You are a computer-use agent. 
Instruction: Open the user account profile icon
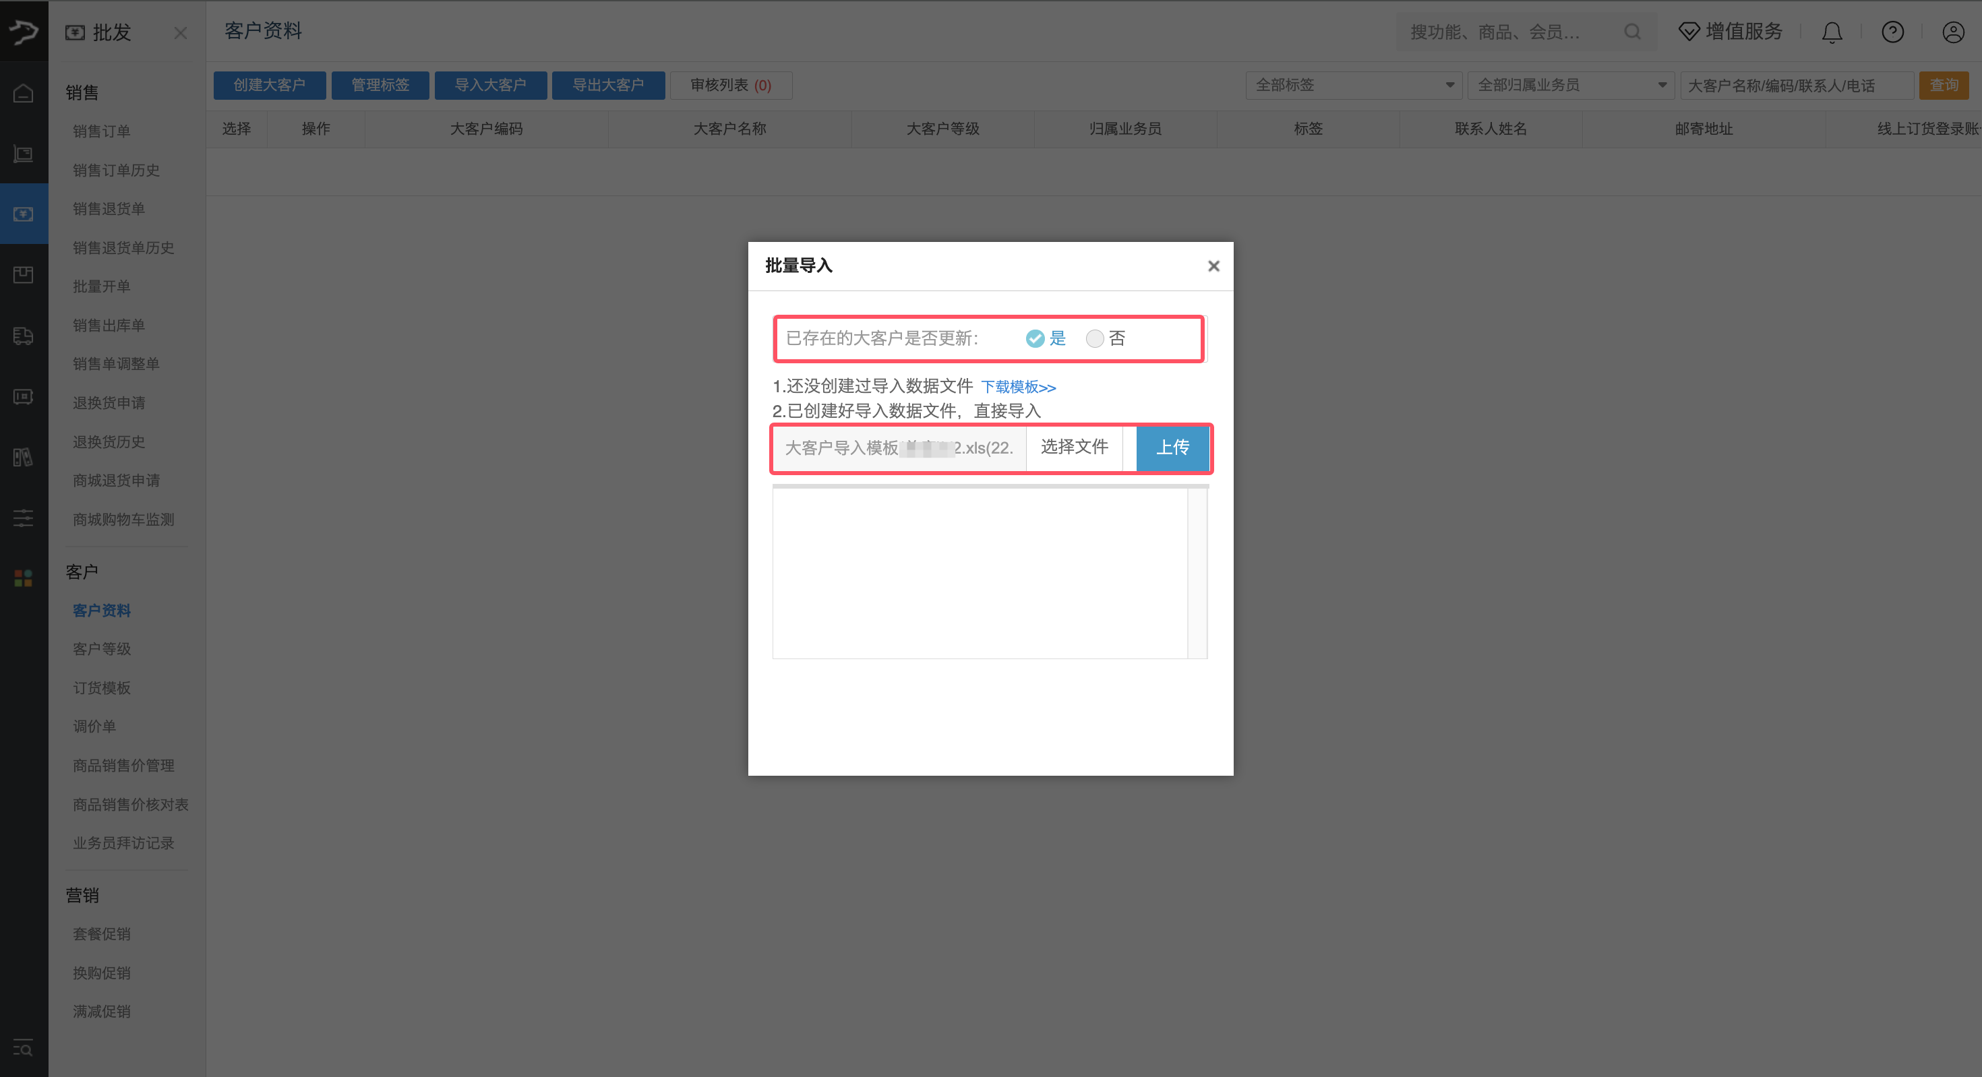(1953, 32)
